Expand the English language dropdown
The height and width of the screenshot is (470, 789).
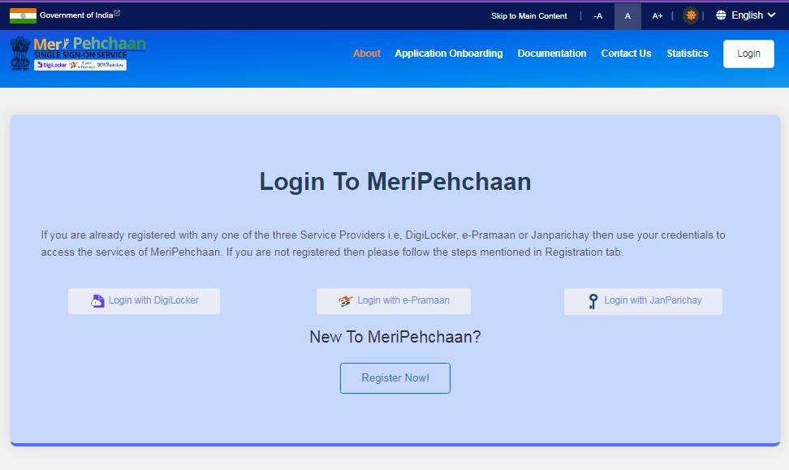(746, 15)
